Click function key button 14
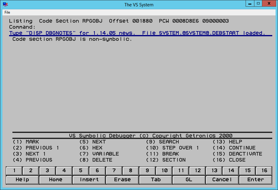The height and width of the screenshot is (190, 278). click(x=231, y=171)
